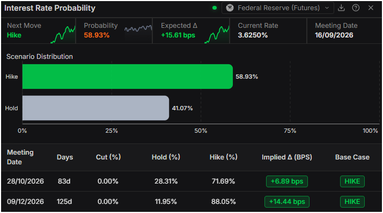Click the Implied Δ (BPS) column header
383x213 pixels.
[x=287, y=157]
